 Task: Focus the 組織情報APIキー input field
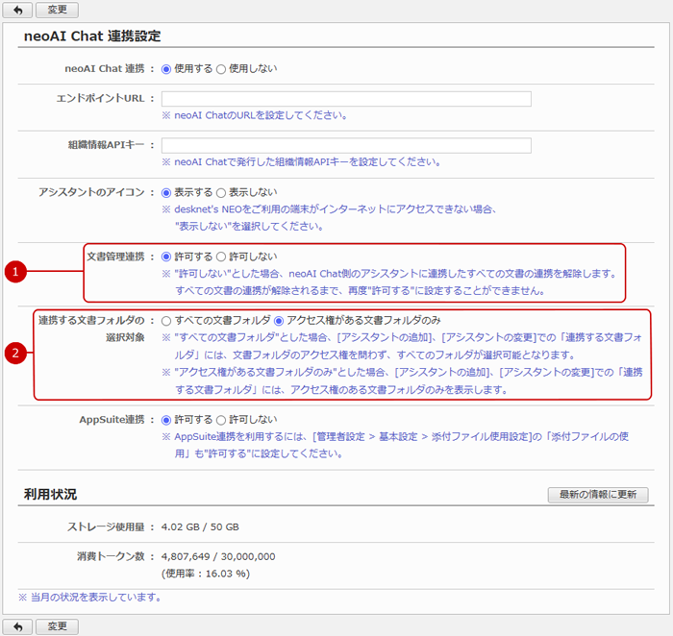(346, 145)
